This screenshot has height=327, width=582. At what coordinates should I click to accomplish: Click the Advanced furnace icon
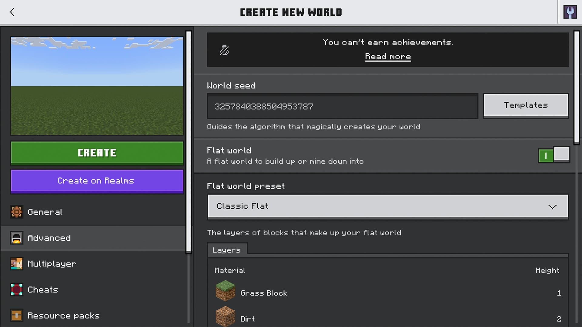coord(16,238)
